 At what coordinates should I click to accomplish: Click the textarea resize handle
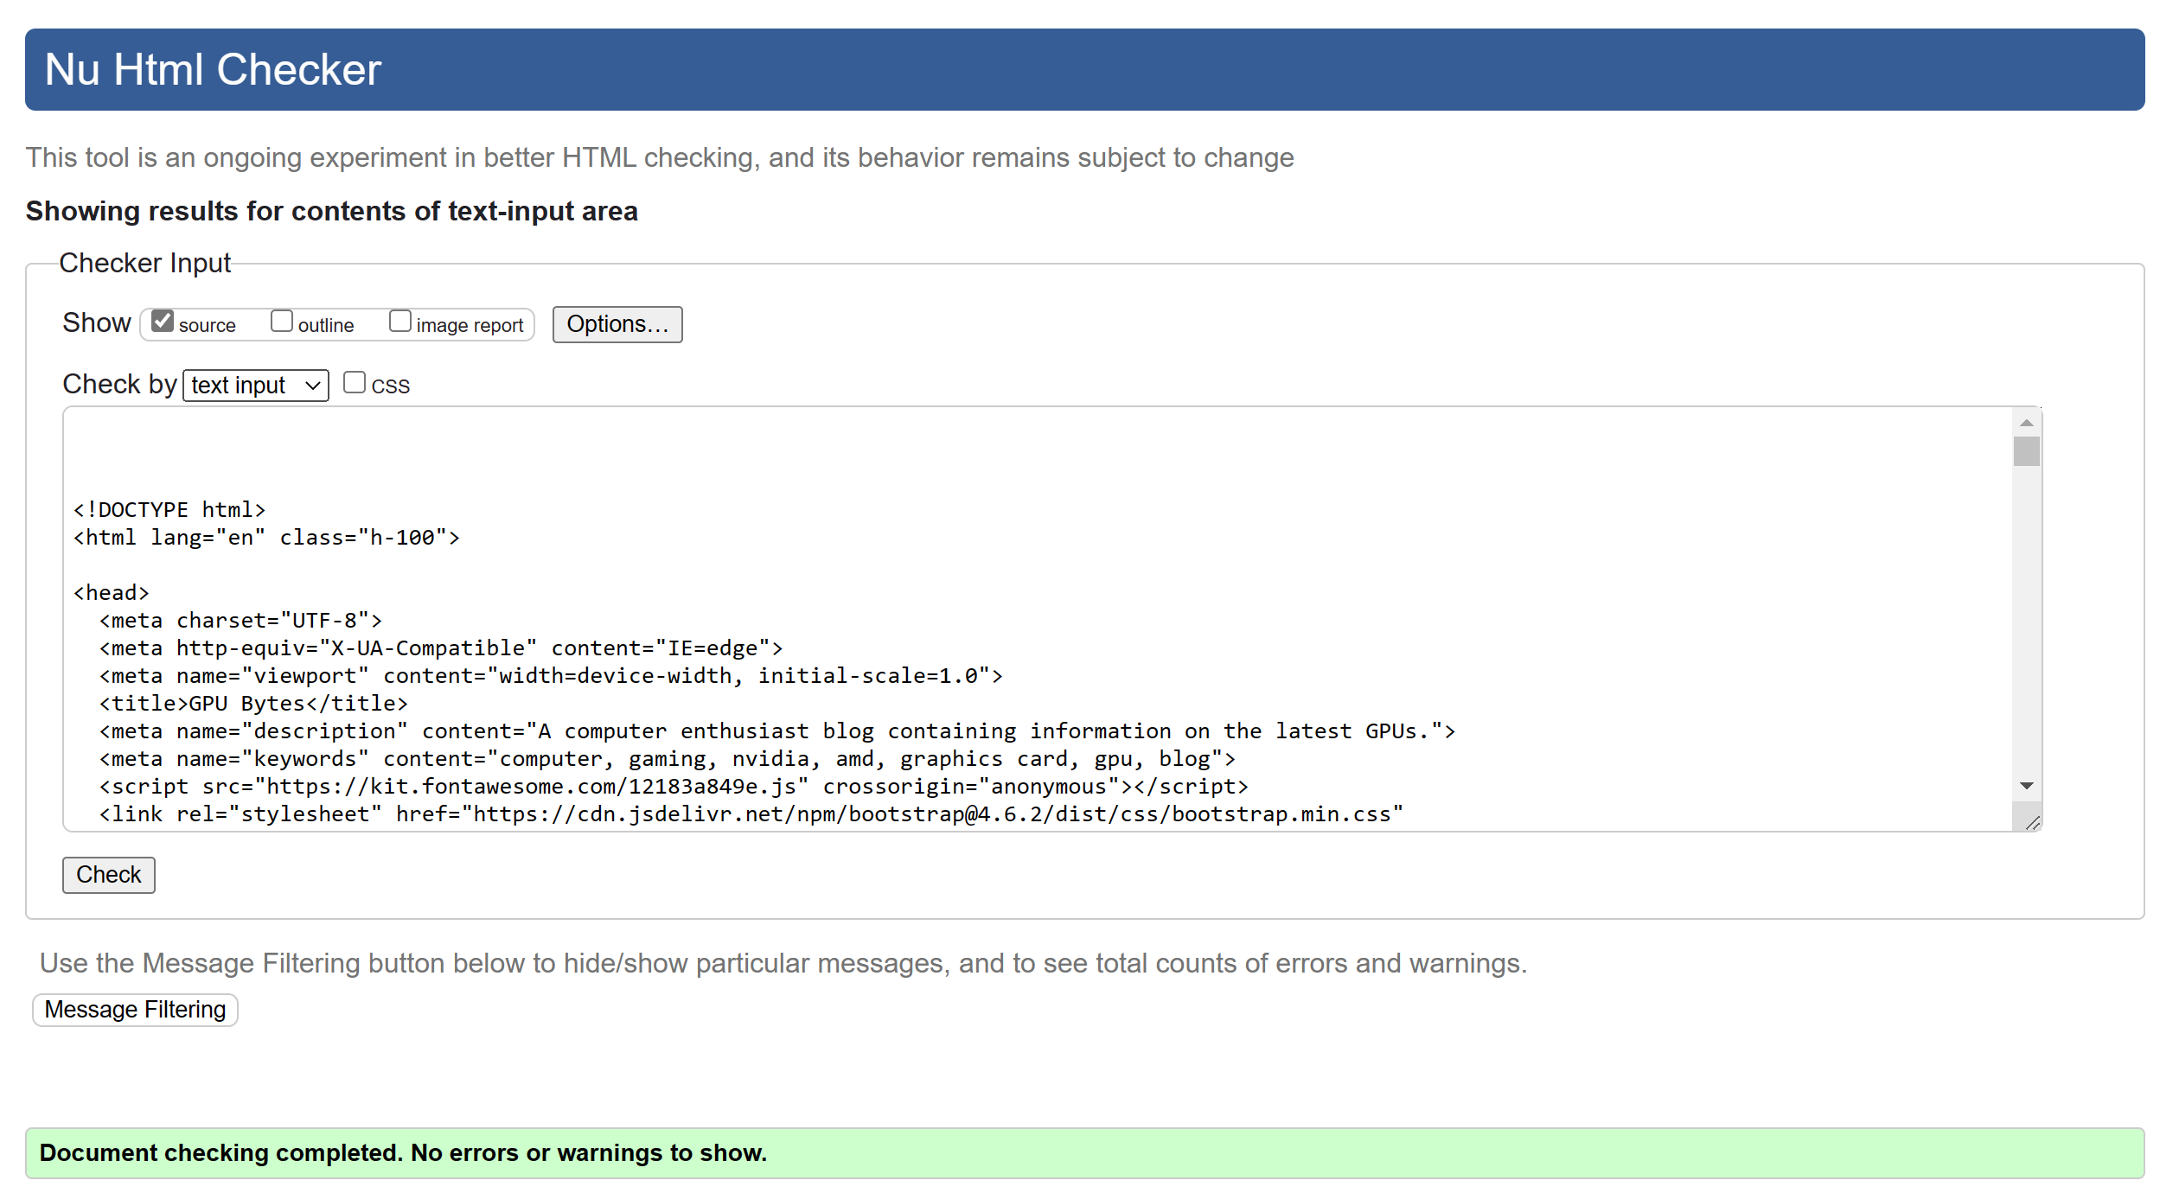coord(2033,823)
